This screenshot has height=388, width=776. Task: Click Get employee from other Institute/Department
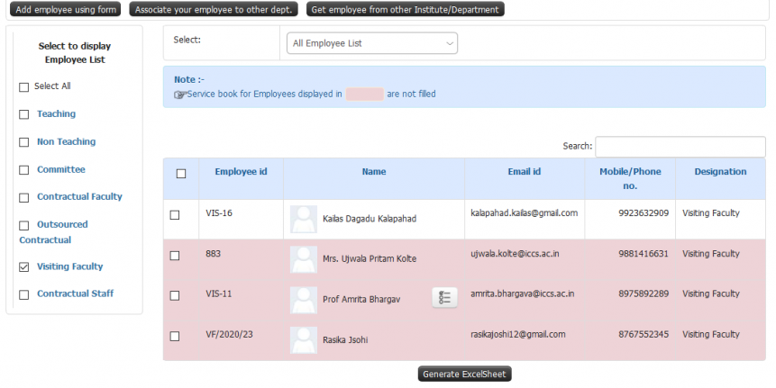point(406,9)
